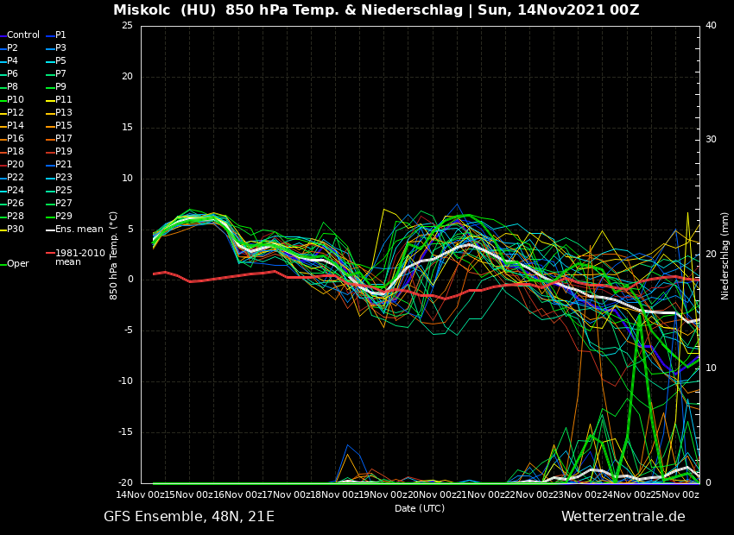Choose the P11 legend entry
734x535 pixels.
(64, 100)
